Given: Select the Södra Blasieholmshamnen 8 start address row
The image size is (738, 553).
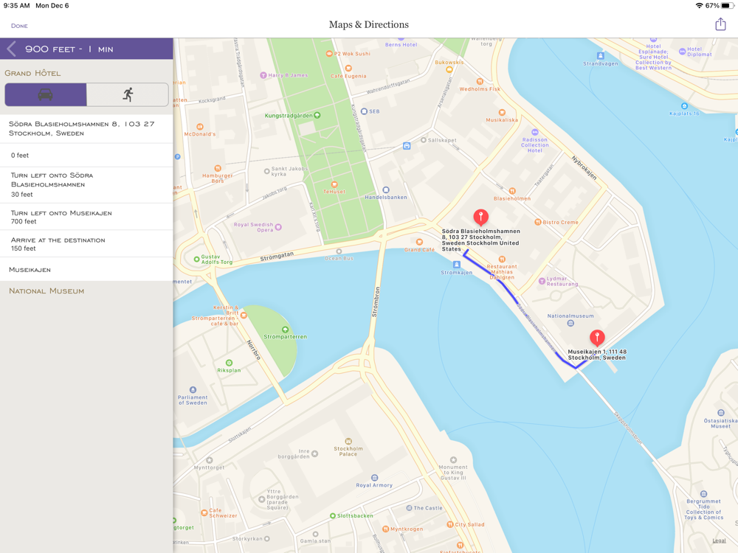Looking at the screenshot, I should tap(86, 128).
